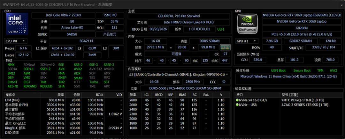Image resolution: width=345 pixels, height=139 pixels.
Task: Click the Intel Core Ultra 7 251HX name field
Action: (64, 15)
